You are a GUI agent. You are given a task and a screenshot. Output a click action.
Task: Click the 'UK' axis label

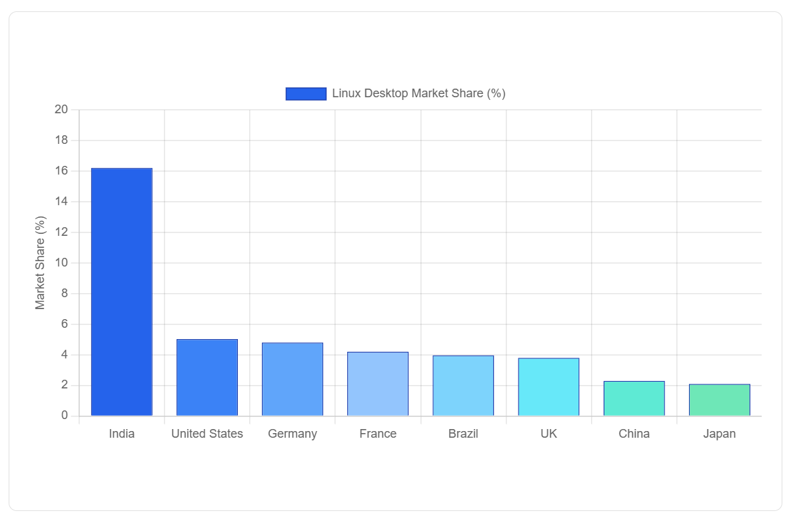549,434
